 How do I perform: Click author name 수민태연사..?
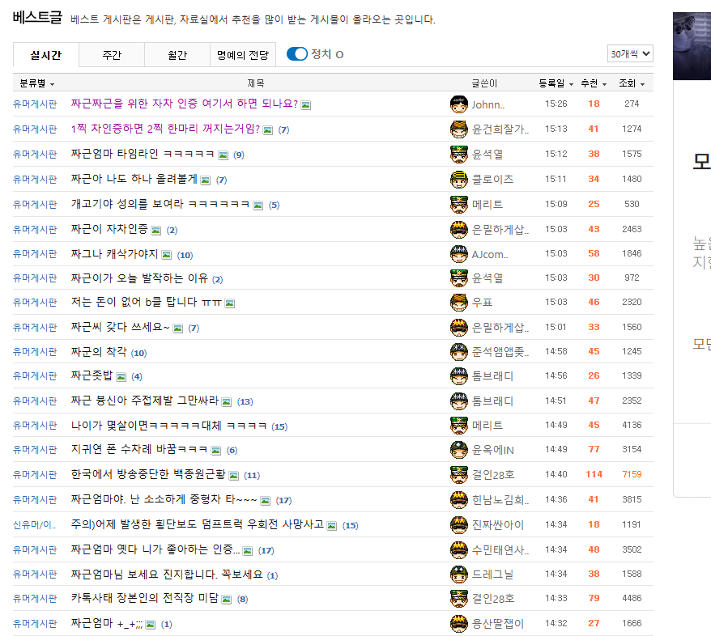pos(500,550)
